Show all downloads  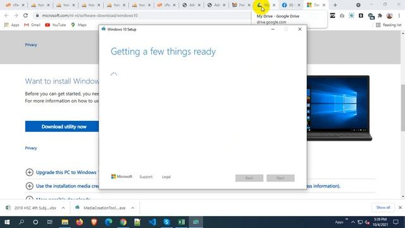tap(383, 208)
